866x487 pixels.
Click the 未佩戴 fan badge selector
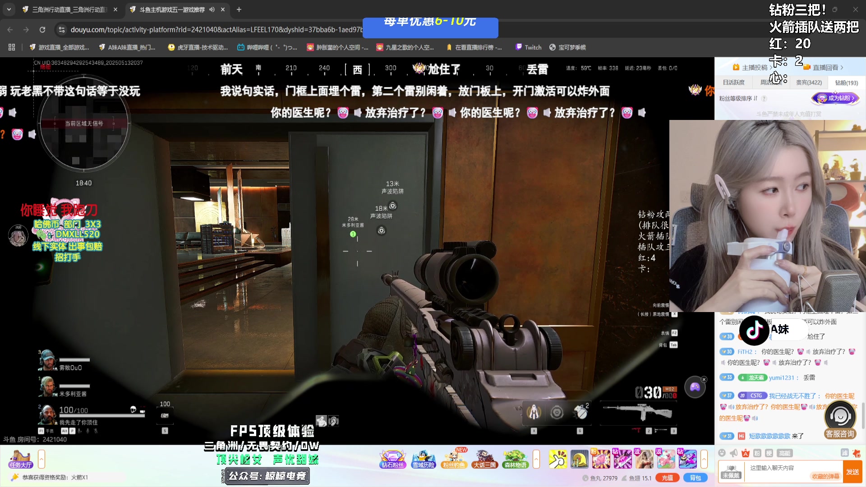point(731,472)
